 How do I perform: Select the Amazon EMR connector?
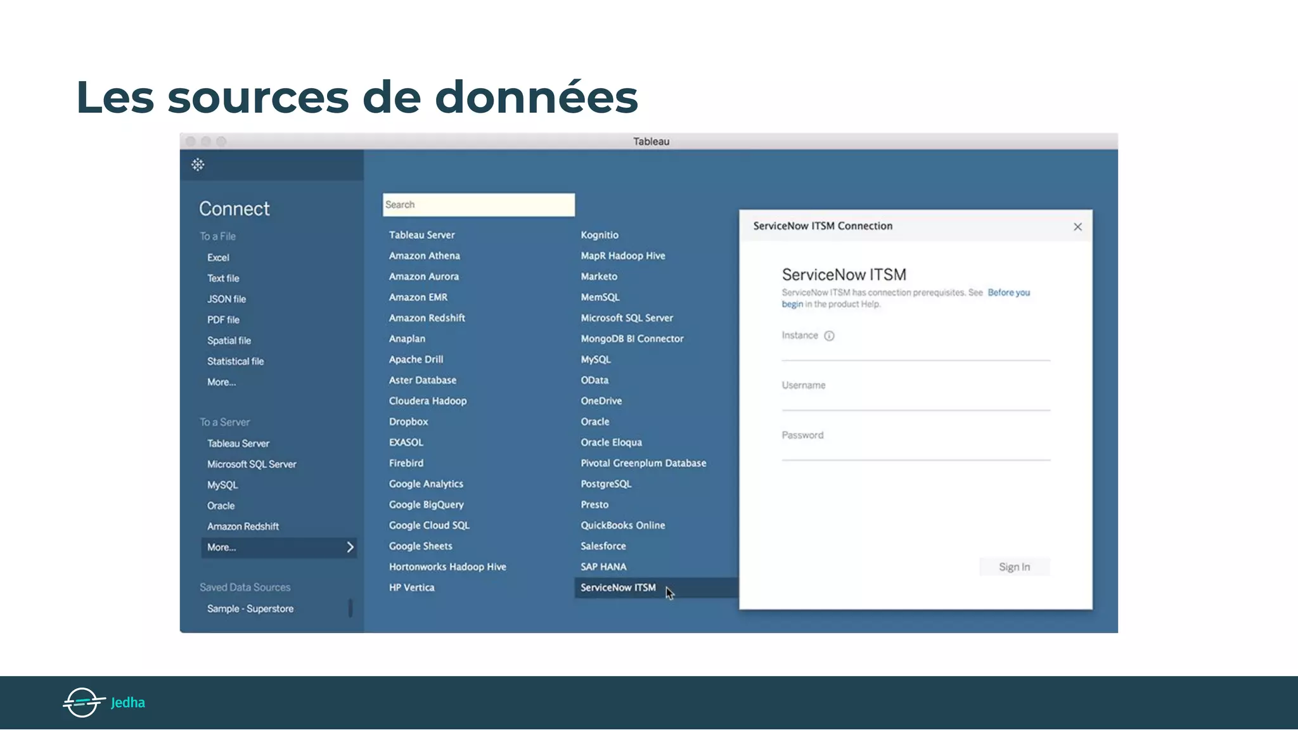tap(418, 297)
